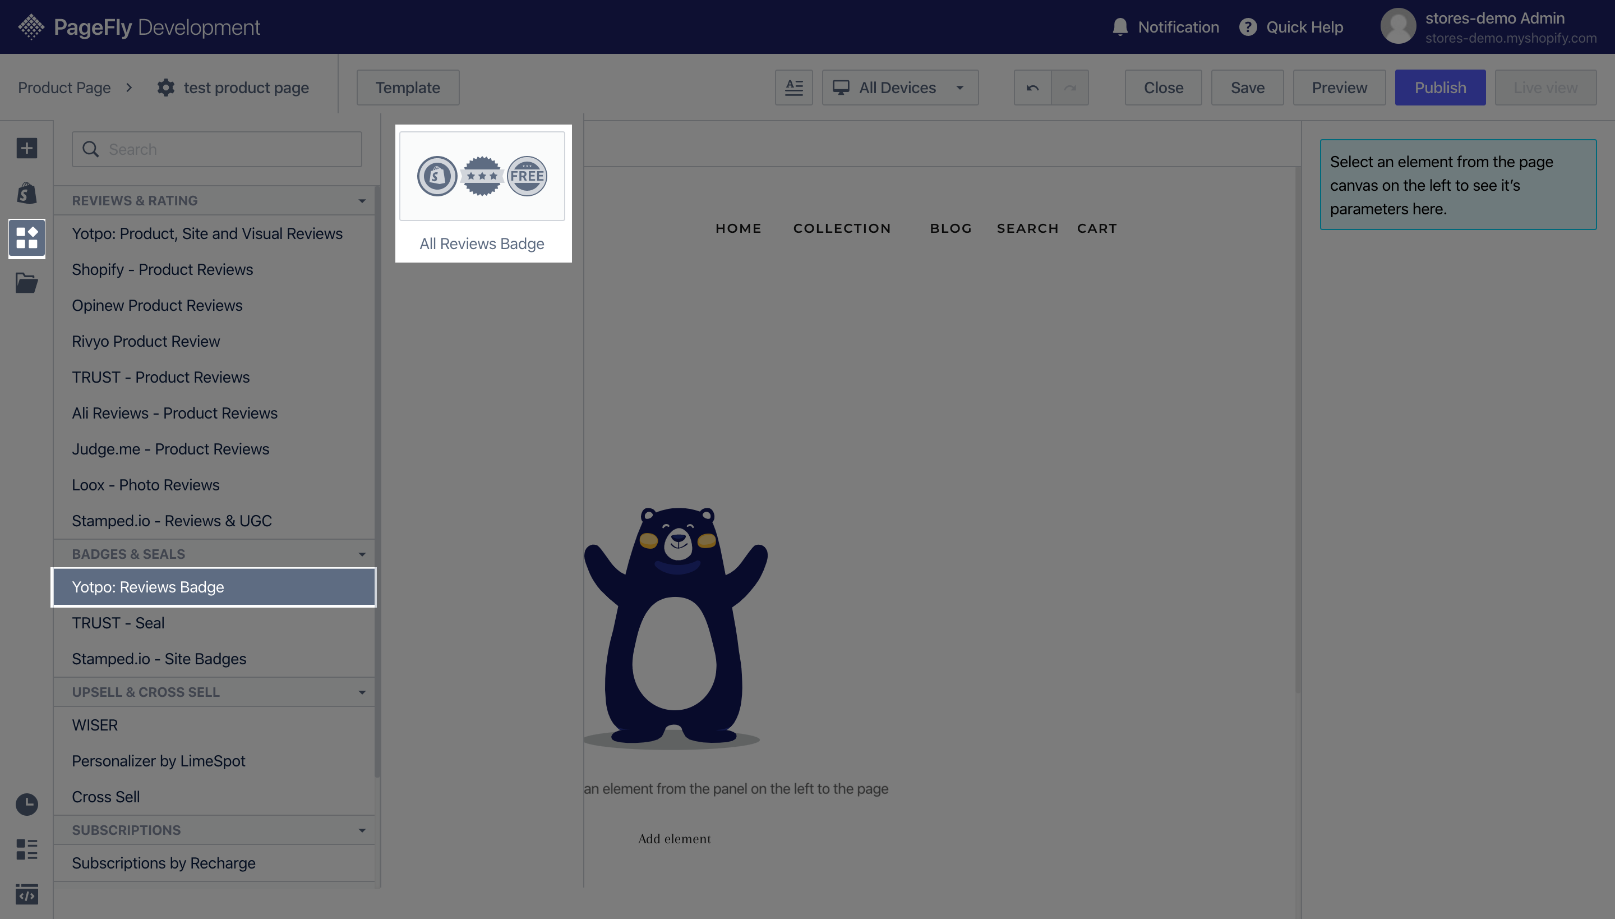The image size is (1615, 919).
Task: Click the stores-demo.myshopify.com account text
Action: click(1511, 38)
